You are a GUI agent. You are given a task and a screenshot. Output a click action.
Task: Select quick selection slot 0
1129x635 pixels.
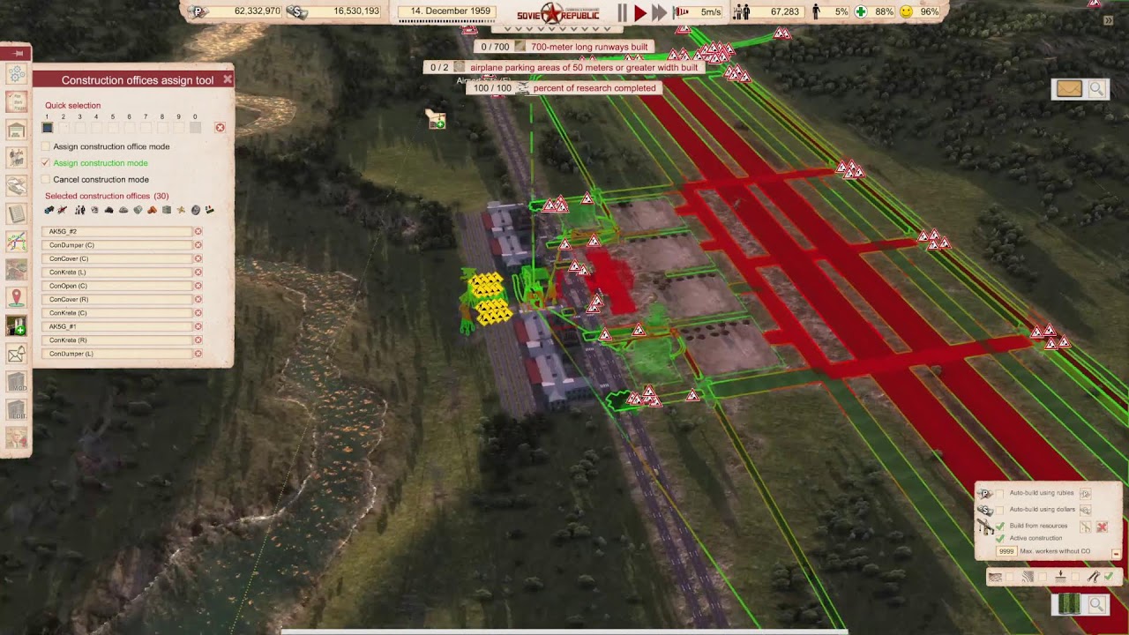click(195, 128)
